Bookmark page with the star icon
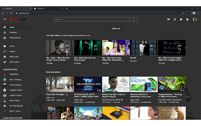 183,13
